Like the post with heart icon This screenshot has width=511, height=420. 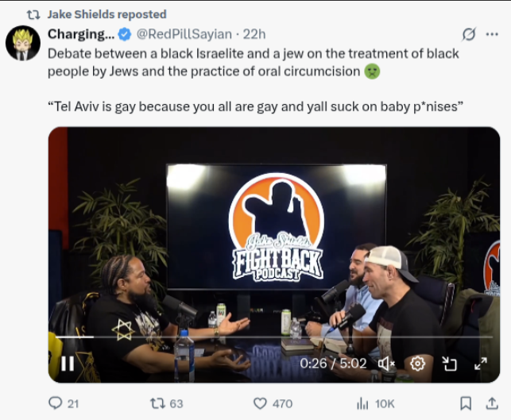pyautogui.click(x=260, y=403)
